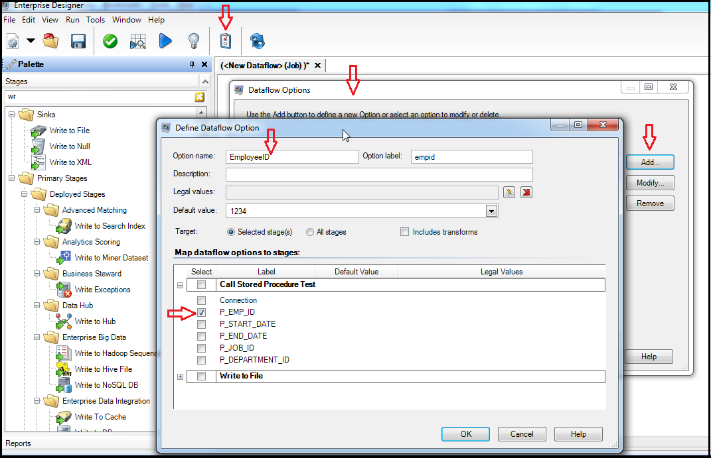711x458 pixels.
Task: Check the Write to File stage checkbox
Action: pos(201,376)
